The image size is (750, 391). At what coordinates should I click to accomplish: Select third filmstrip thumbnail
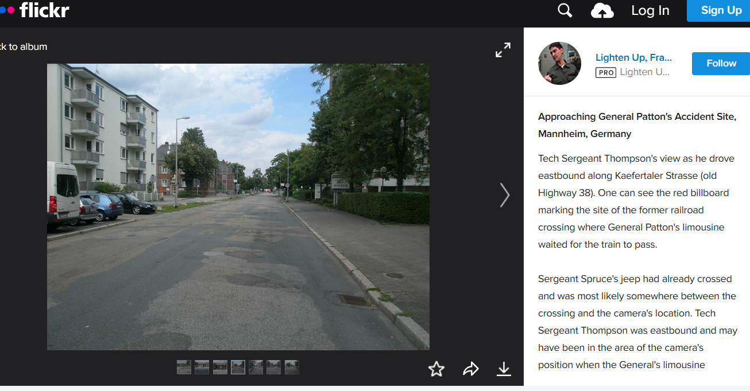pyautogui.click(x=220, y=367)
